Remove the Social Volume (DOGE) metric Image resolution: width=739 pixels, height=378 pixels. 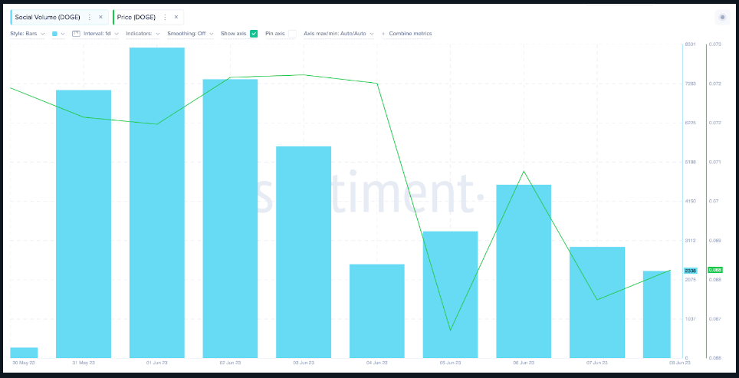point(100,17)
